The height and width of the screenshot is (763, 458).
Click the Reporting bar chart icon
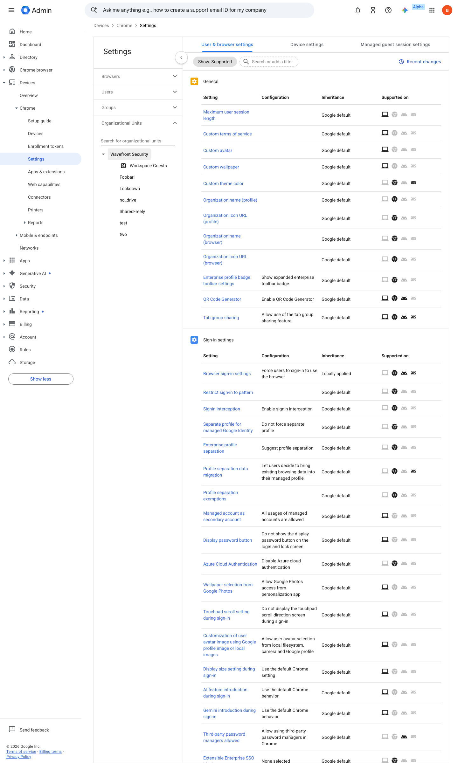(x=12, y=311)
